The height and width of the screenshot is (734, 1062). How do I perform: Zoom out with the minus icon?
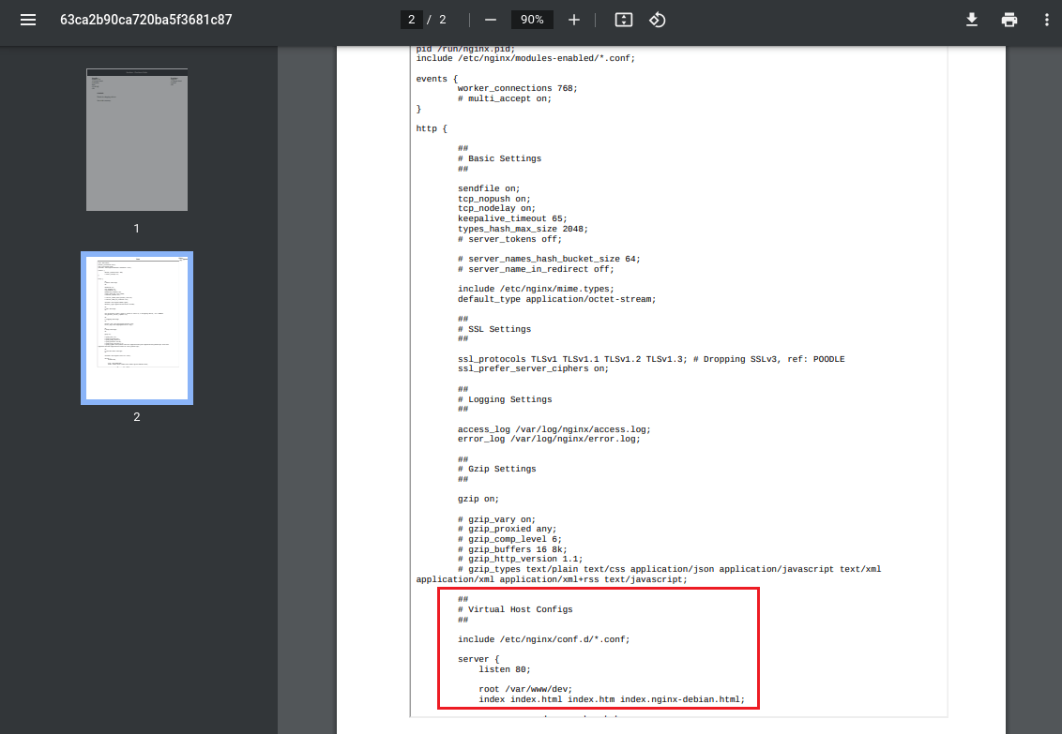click(x=491, y=20)
